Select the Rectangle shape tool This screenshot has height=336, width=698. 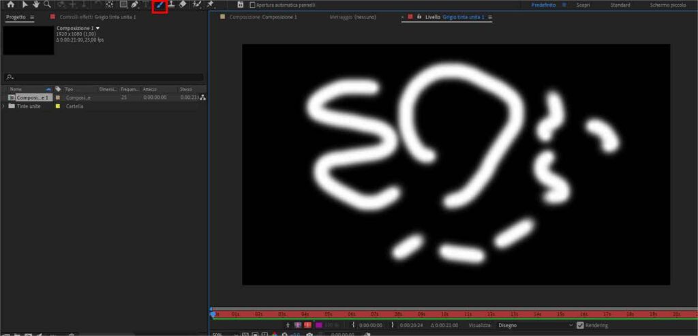tap(123, 5)
